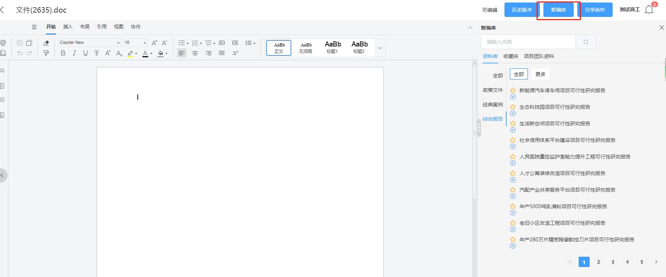Toggle bold formatting
This screenshot has height=277, width=666.
63,53
